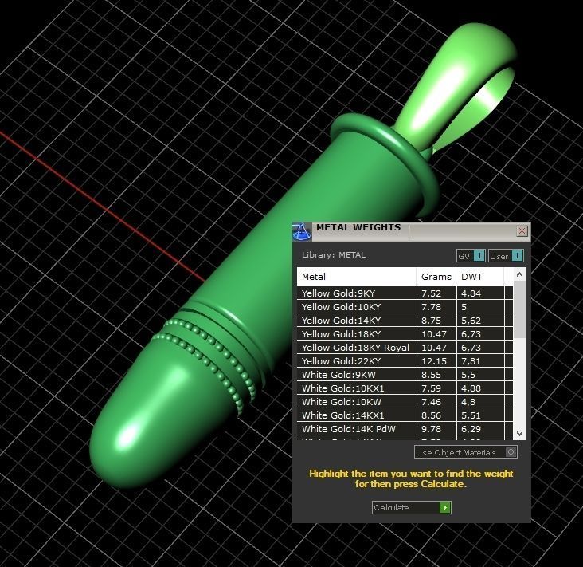Click the DWT column header
Image resolution: width=583 pixels, height=567 pixels.
[x=479, y=277]
